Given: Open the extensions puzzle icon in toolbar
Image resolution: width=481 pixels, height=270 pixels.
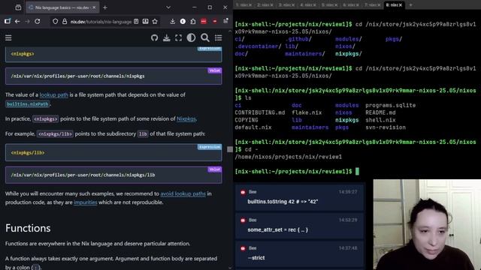Looking at the screenshot, I should 193,22.
